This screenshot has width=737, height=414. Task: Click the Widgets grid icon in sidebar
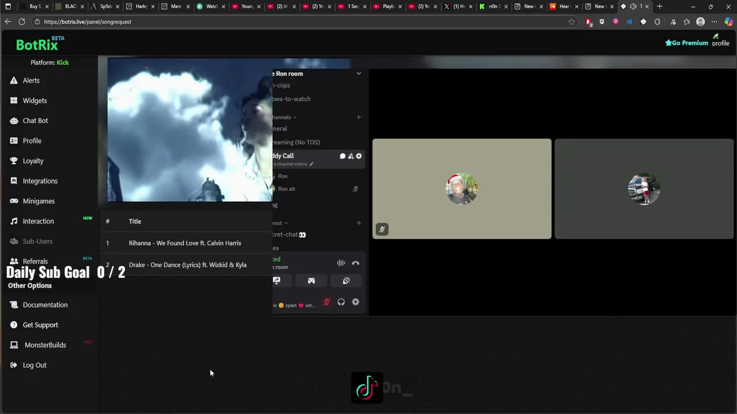(14, 101)
